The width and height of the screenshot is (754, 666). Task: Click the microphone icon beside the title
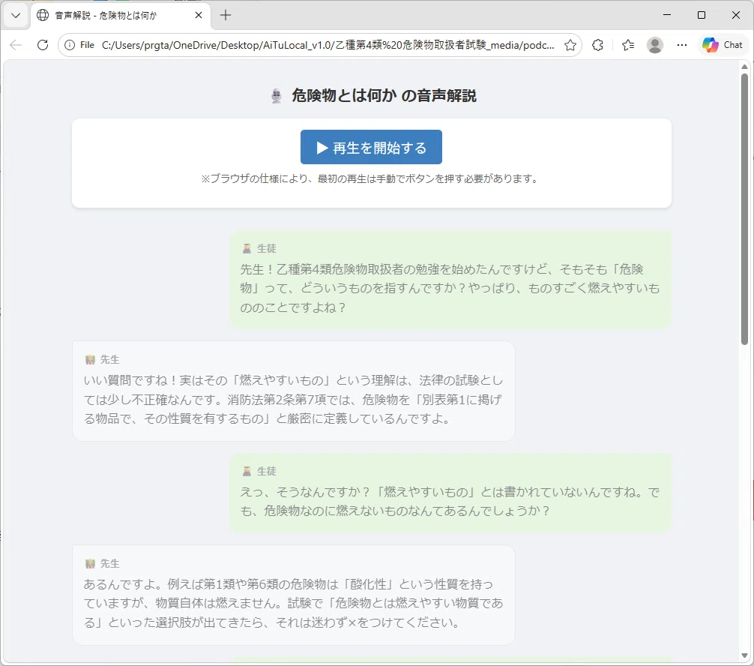pos(276,96)
